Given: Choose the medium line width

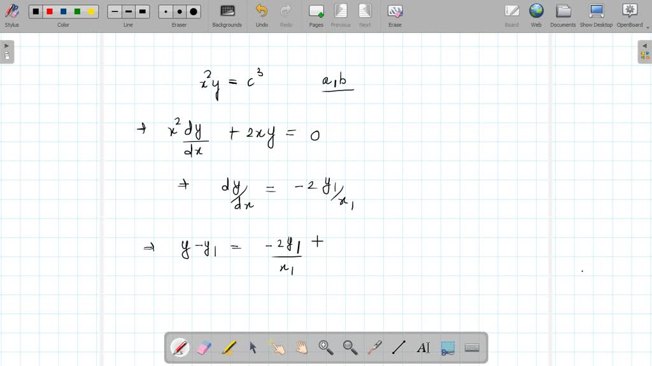Looking at the screenshot, I should tap(129, 11).
